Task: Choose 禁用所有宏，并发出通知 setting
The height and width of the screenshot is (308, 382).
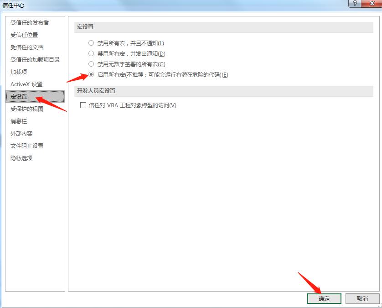Action: pyautogui.click(x=92, y=53)
